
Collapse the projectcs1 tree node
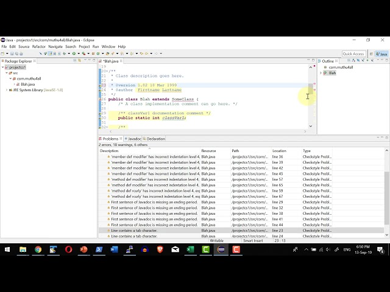(2, 67)
